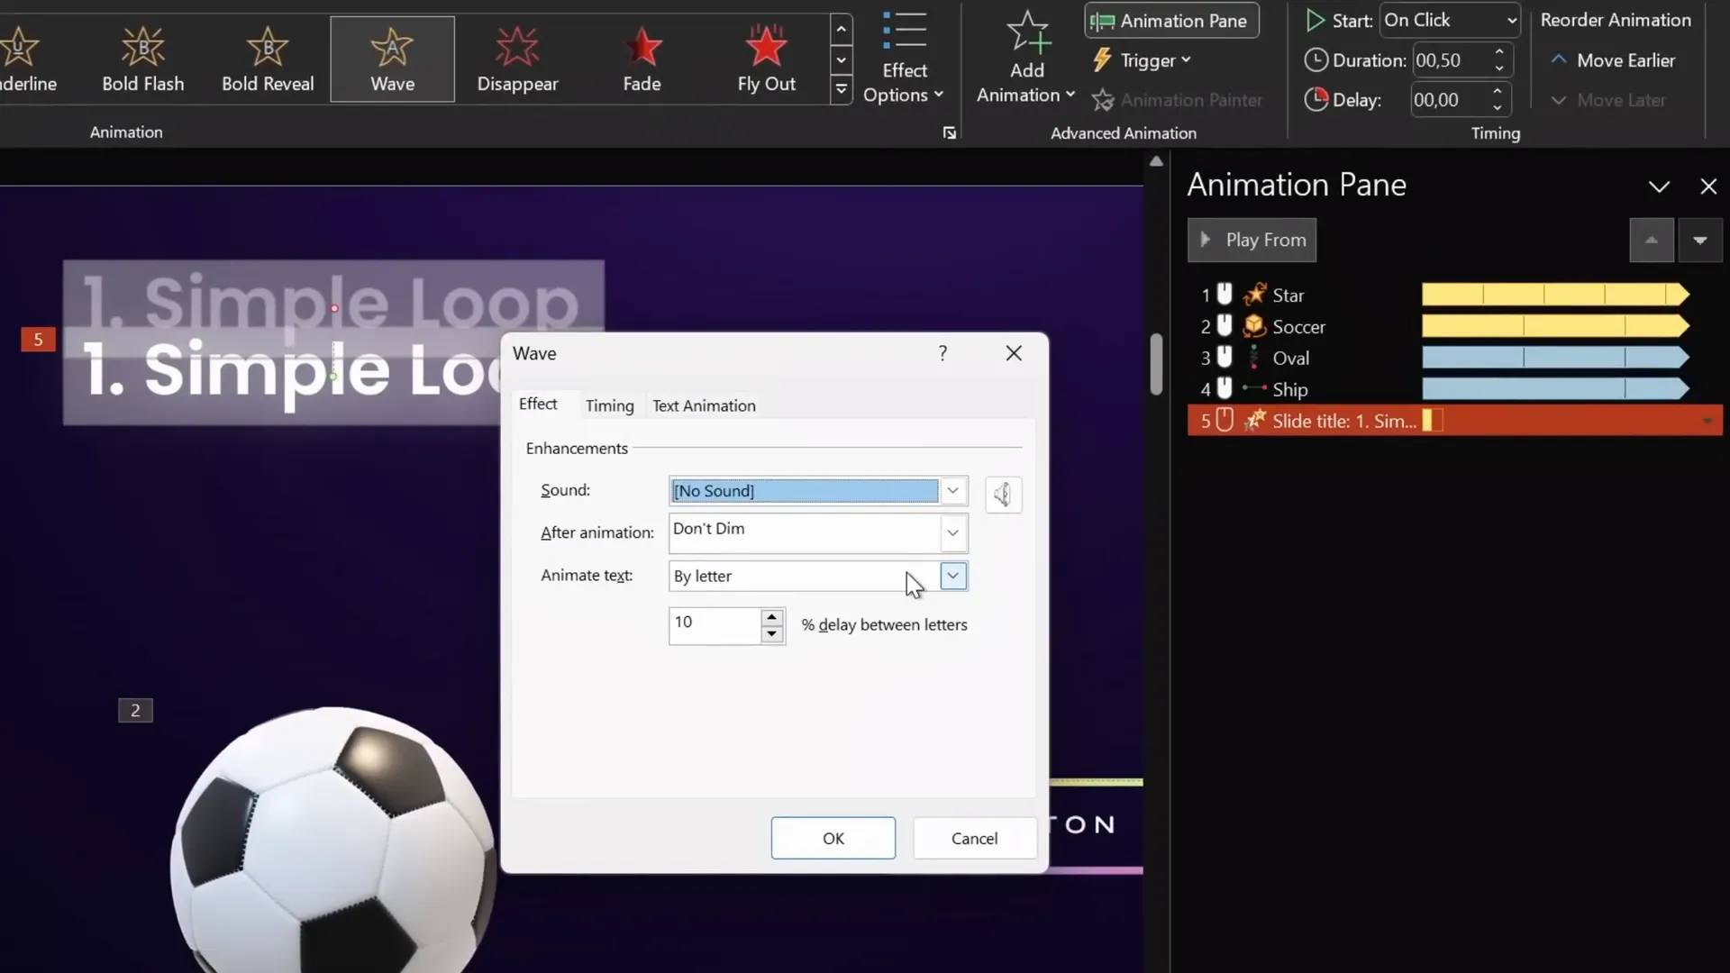Click the Play From button
Screen dimensions: 1730x973
1252,240
